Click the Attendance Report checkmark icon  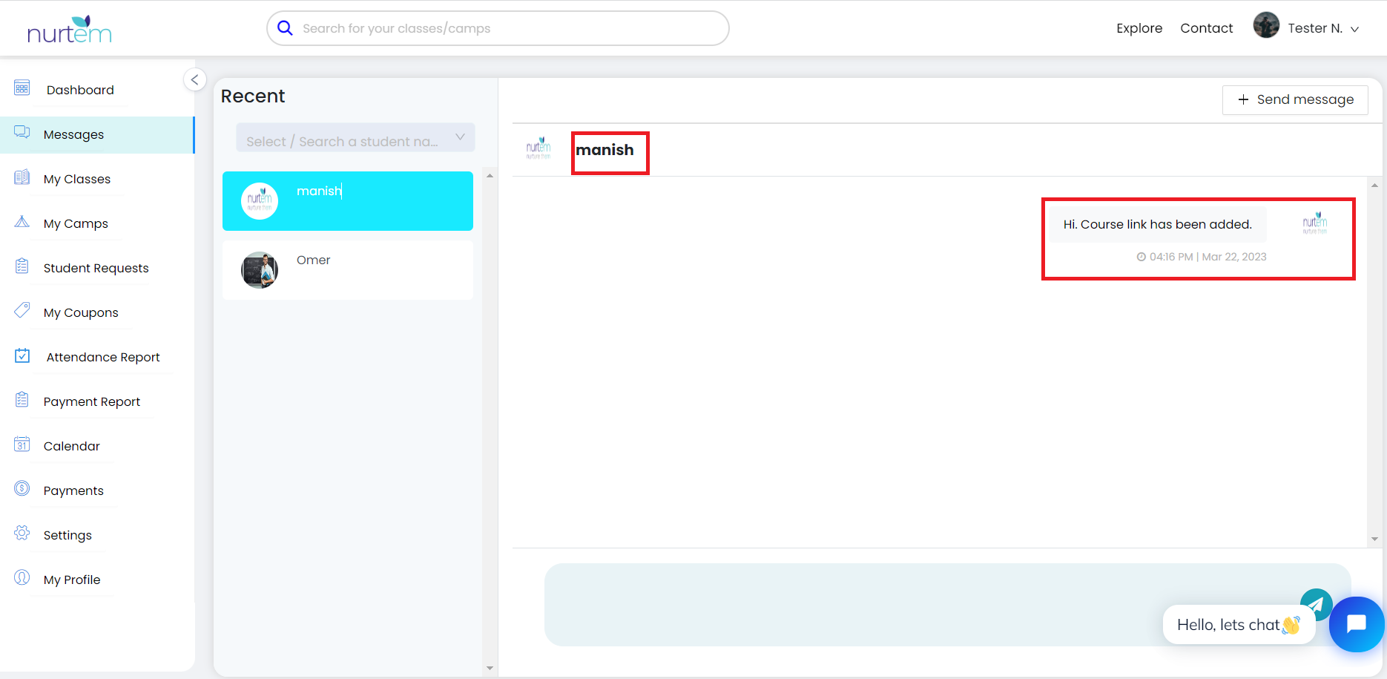coord(22,355)
